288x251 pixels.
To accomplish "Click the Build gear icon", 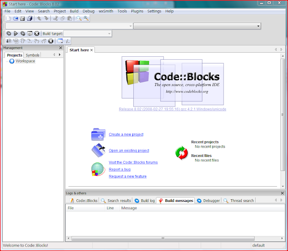I will (x=9, y=33).
